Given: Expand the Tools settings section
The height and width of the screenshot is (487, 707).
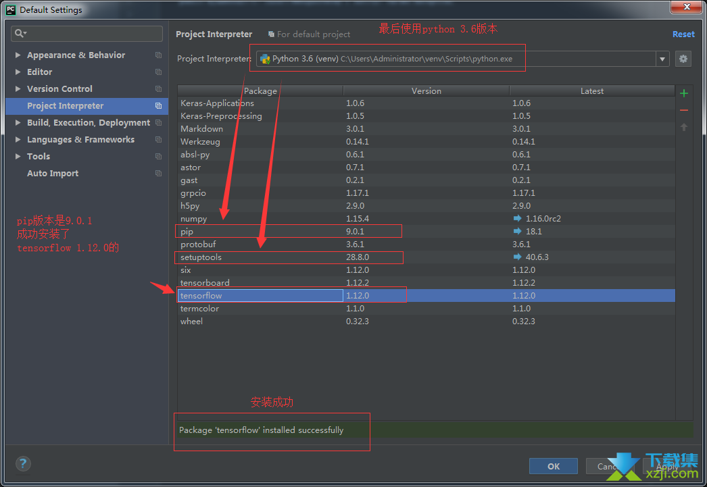Looking at the screenshot, I should [x=18, y=156].
